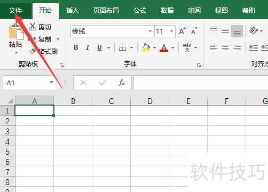Select column B header
The width and height of the screenshot is (268, 192).
point(73,101)
